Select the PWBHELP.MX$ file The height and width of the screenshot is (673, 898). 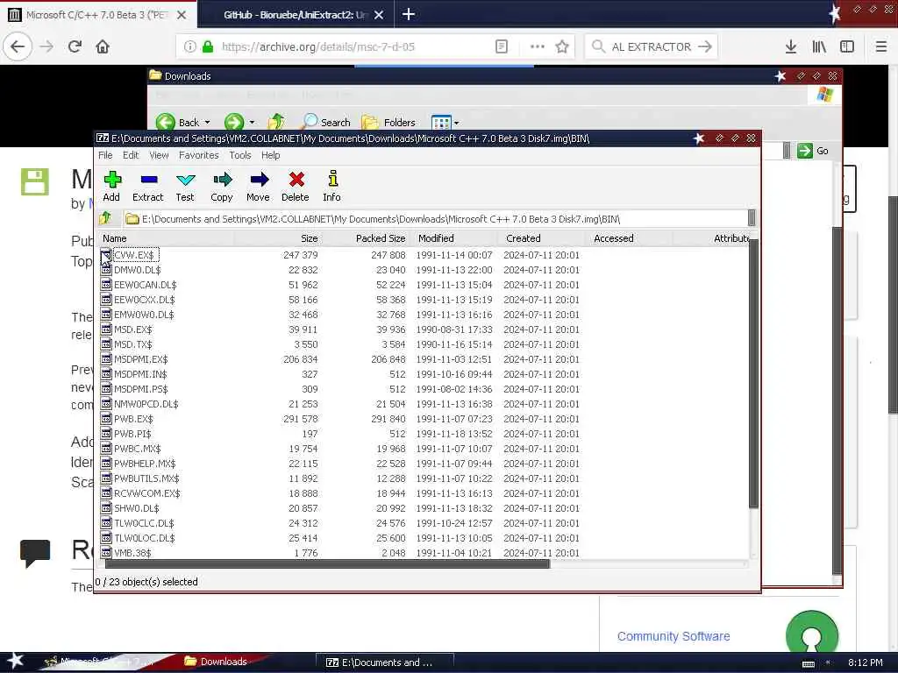coord(145,463)
